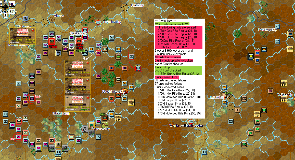Click the wire obstacle marker below Mayorovskiy padlock
The image size is (295, 160).
(x=92, y=133)
